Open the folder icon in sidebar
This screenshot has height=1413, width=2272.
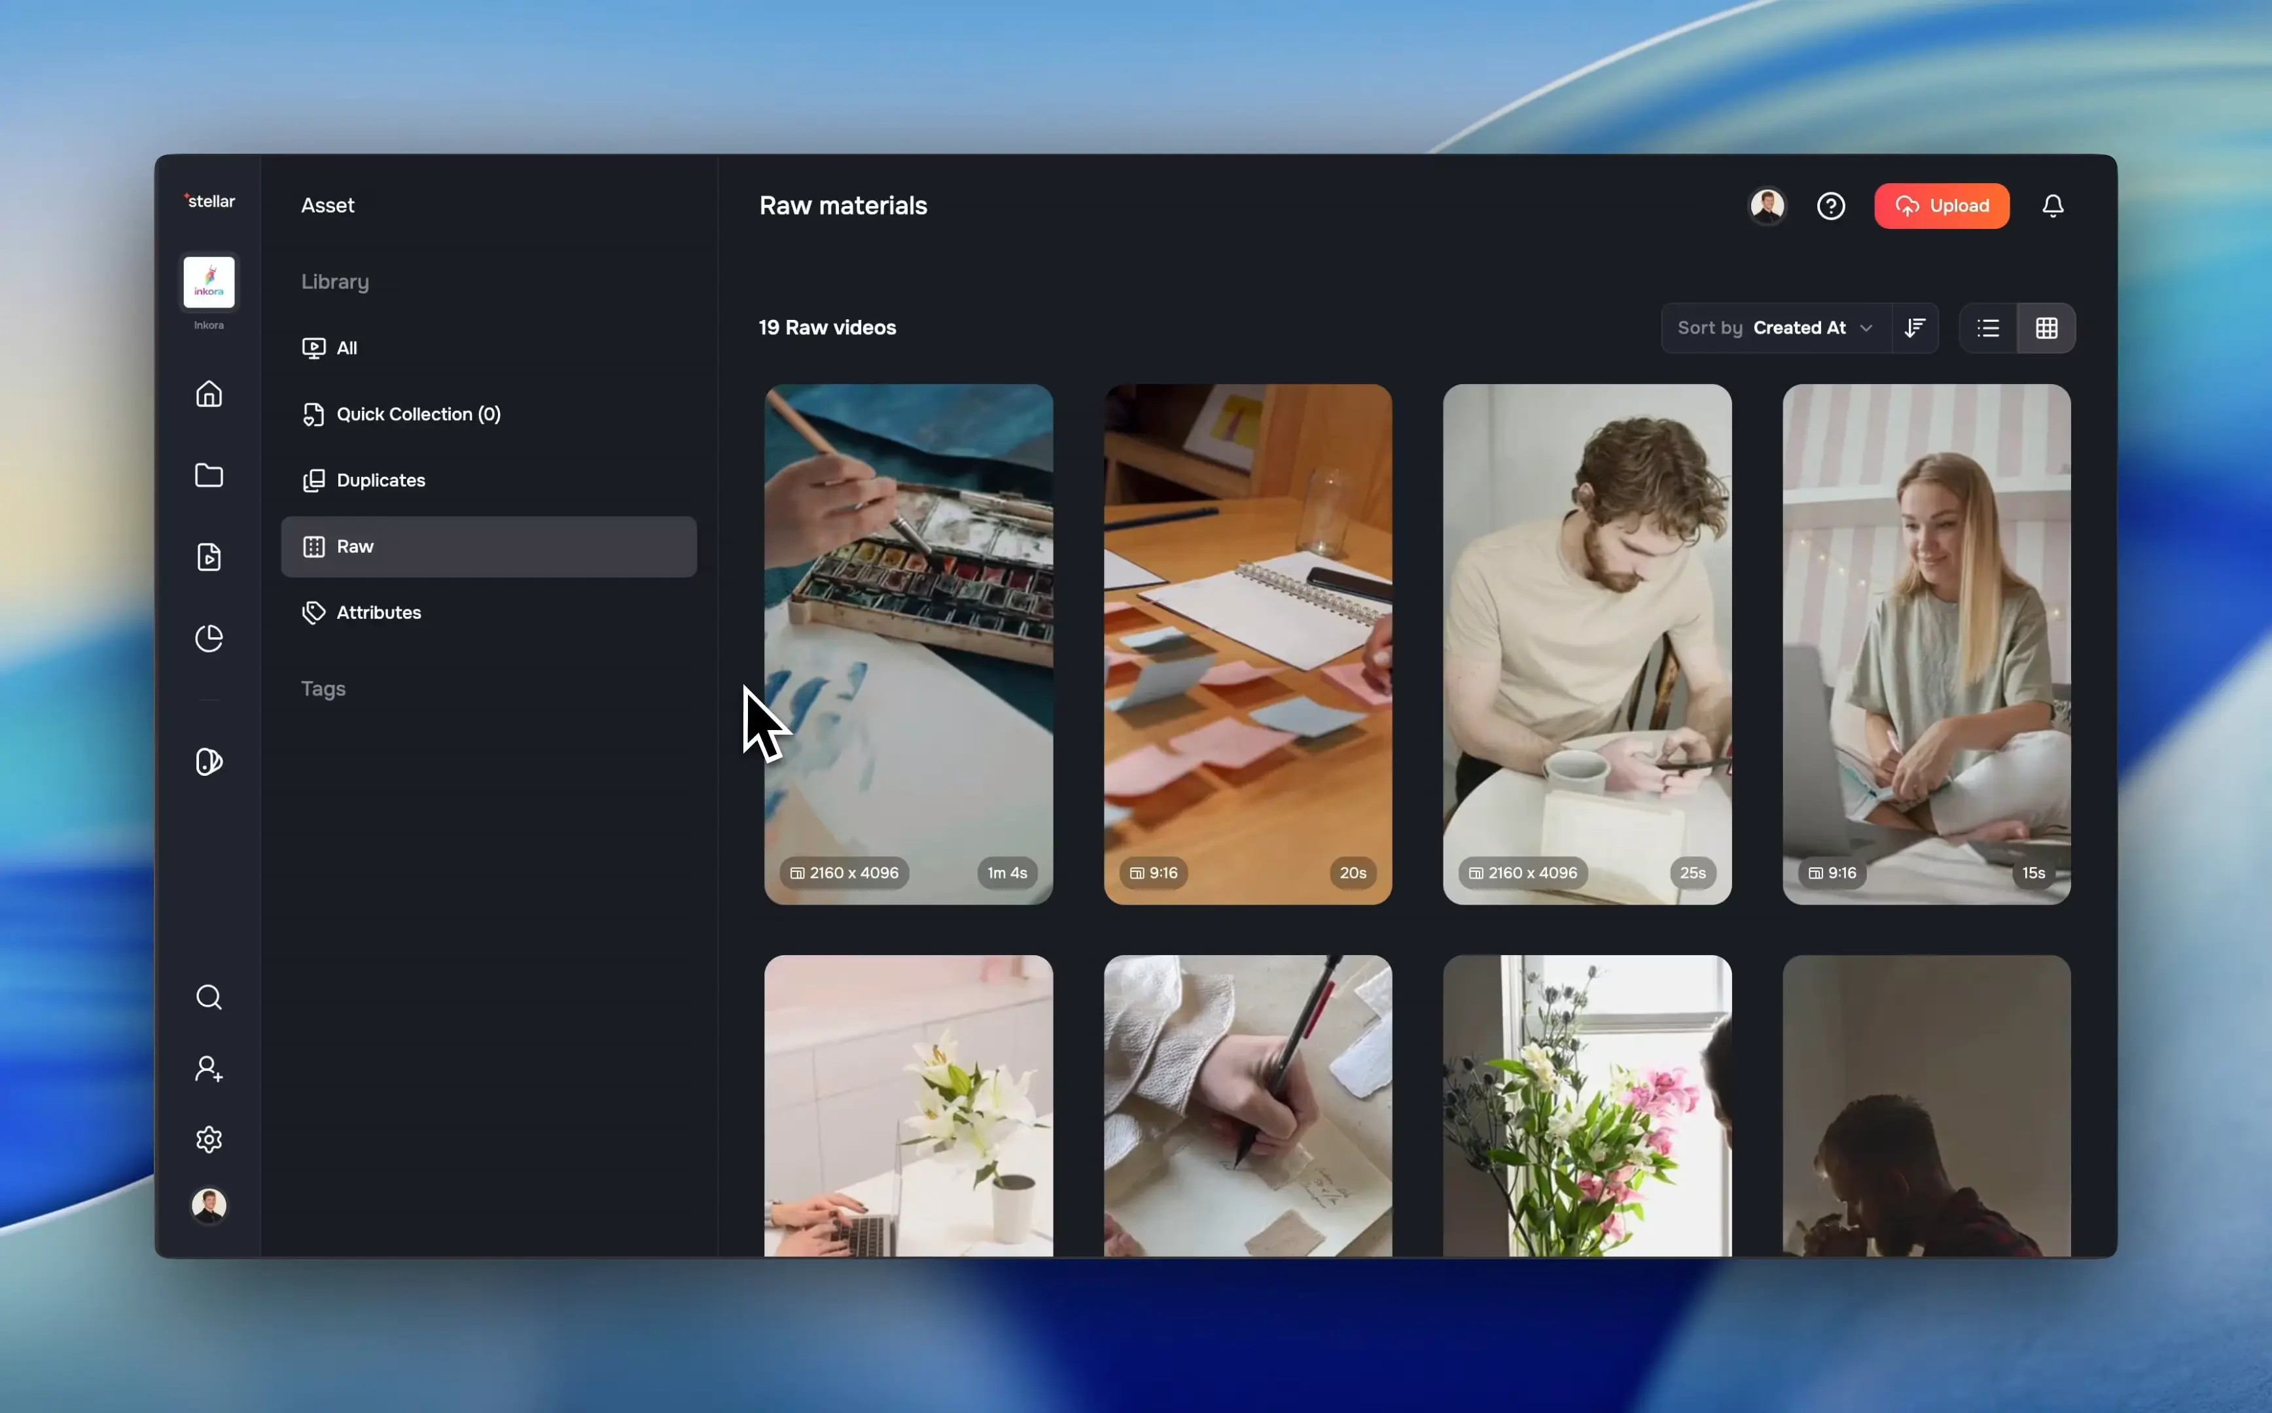[x=209, y=475]
